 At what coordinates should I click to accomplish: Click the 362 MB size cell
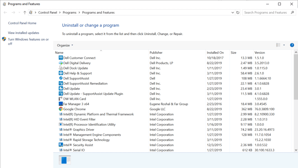[247, 109]
